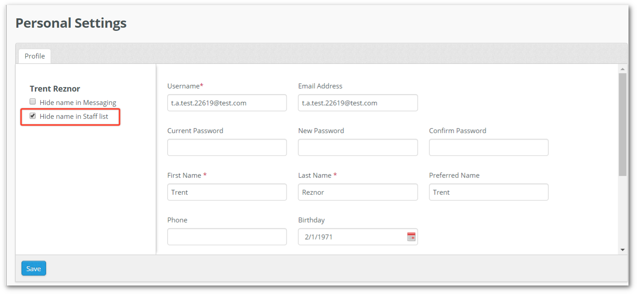Image resolution: width=637 pixels, height=294 pixels.
Task: Open the Birthday calendar picker icon
Action: 411,237
